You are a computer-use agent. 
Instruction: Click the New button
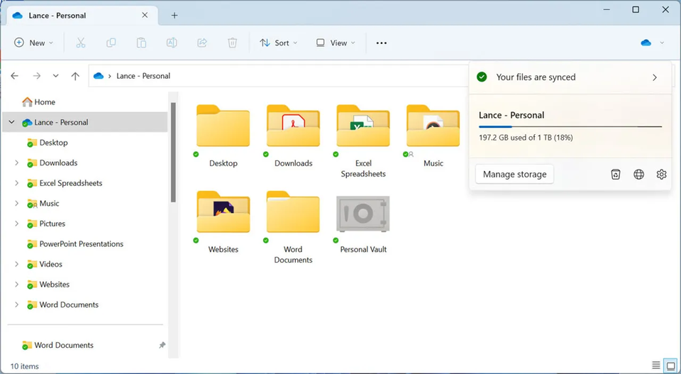point(34,43)
